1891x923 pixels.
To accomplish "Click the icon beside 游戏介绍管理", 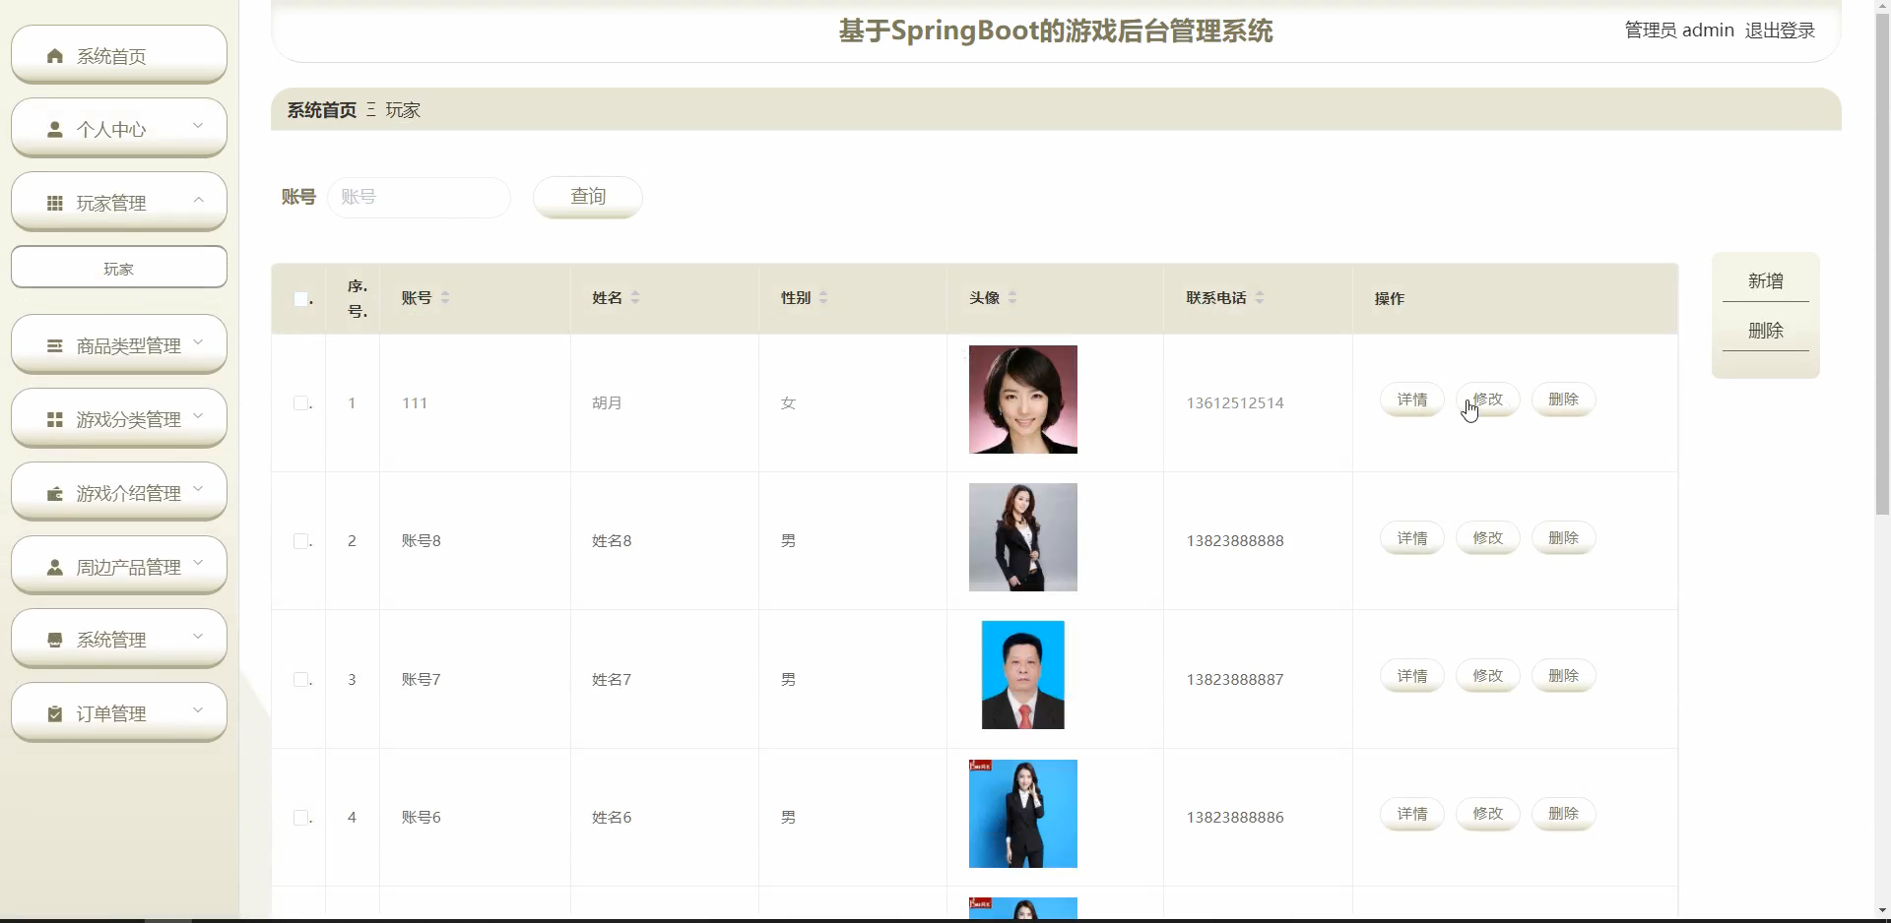I will pos(55,493).
